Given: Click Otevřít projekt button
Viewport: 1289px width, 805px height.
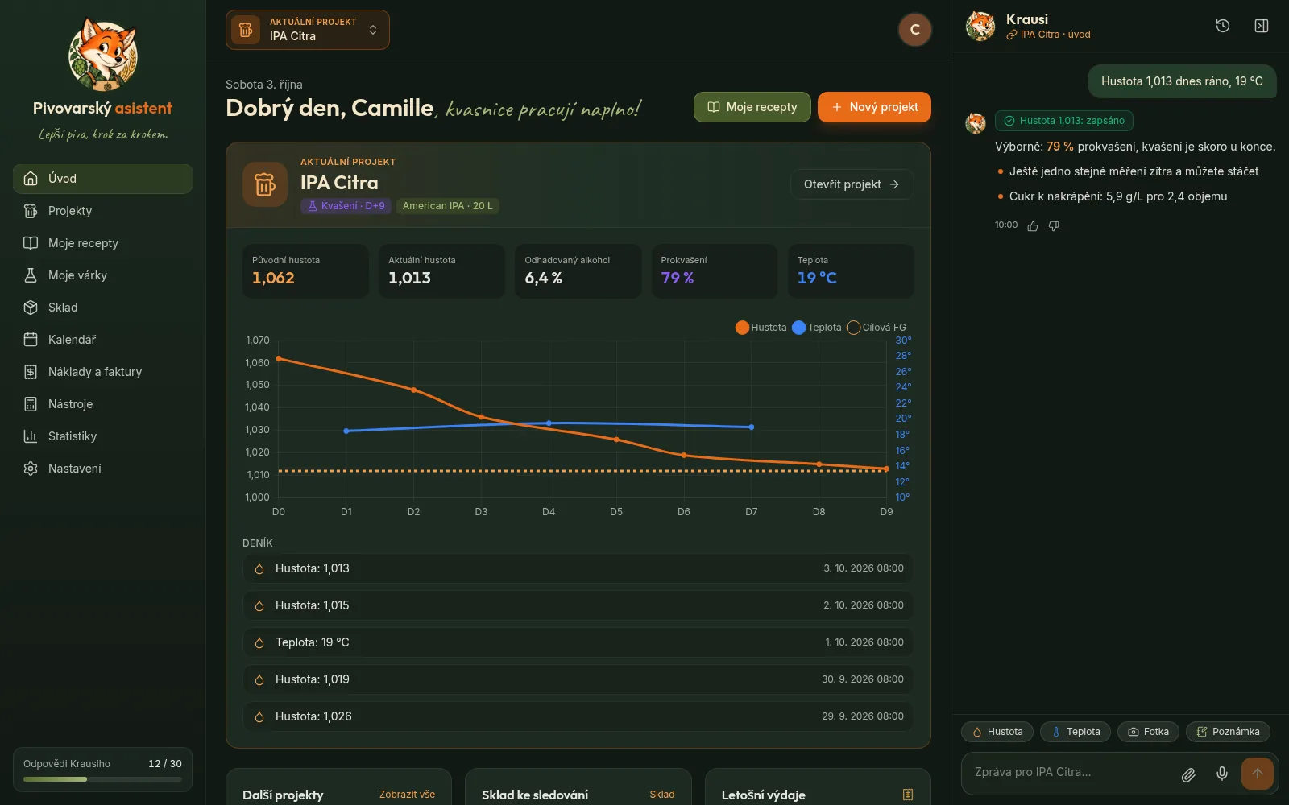Looking at the screenshot, I should click(x=852, y=184).
